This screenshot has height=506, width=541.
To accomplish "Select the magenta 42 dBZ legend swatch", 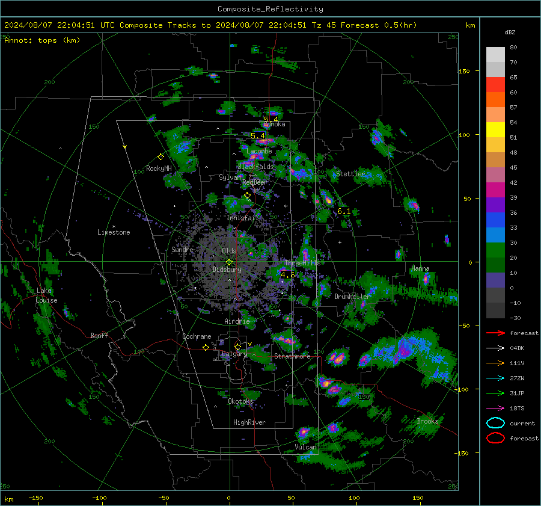I will 495,190.
